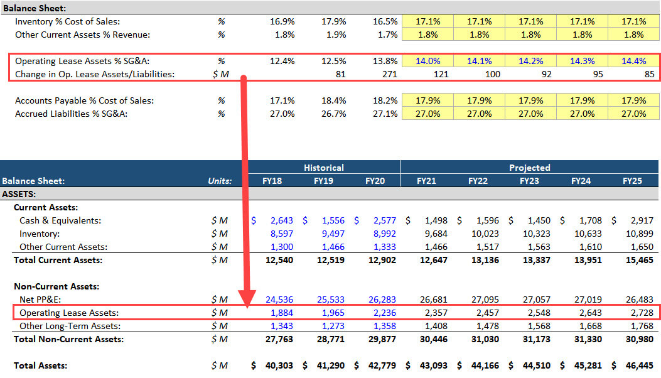Viewport: 661px width, 378px height.
Task: Click the top Balance Sheet assumptions header
Action: tap(35, 8)
